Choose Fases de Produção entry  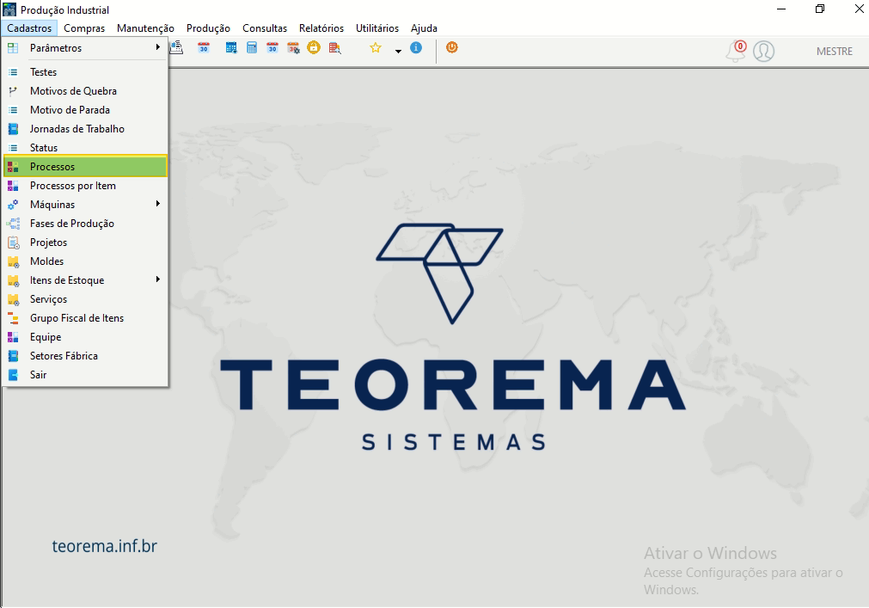(x=85, y=224)
